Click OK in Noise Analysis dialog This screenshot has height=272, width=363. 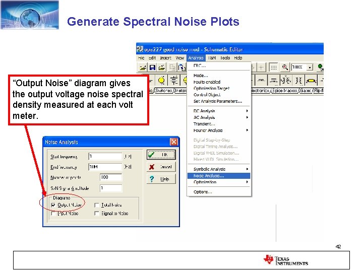point(161,155)
